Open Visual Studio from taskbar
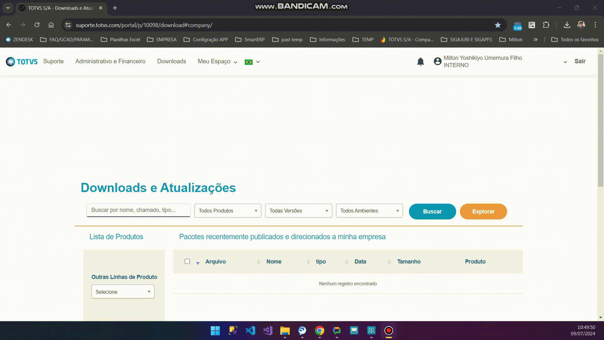 pyautogui.click(x=268, y=331)
